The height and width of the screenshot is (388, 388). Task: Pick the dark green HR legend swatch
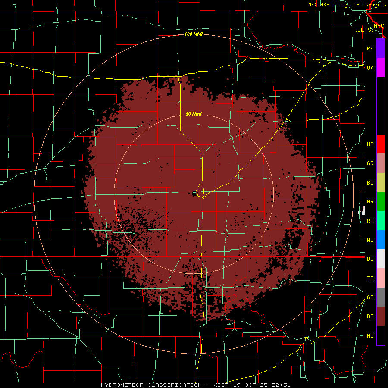click(381, 201)
